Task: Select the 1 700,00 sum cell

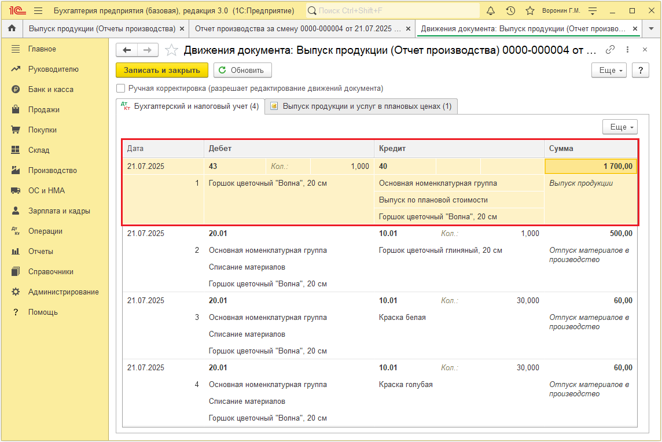Action: coord(591,167)
